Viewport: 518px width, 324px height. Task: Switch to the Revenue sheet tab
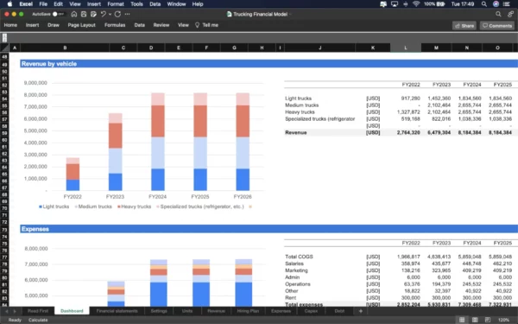(x=216, y=311)
